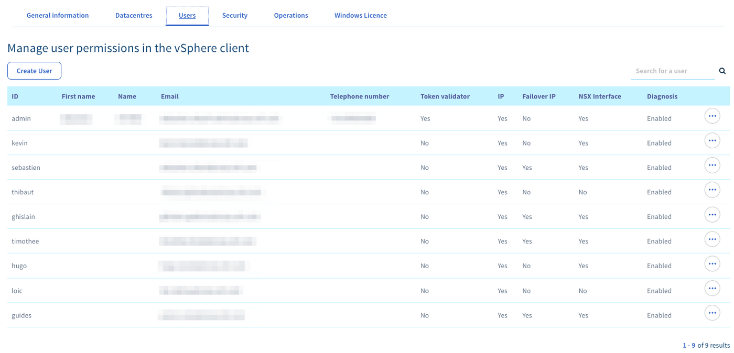
Task: Open the Windows Licence tab
Action: pos(361,16)
